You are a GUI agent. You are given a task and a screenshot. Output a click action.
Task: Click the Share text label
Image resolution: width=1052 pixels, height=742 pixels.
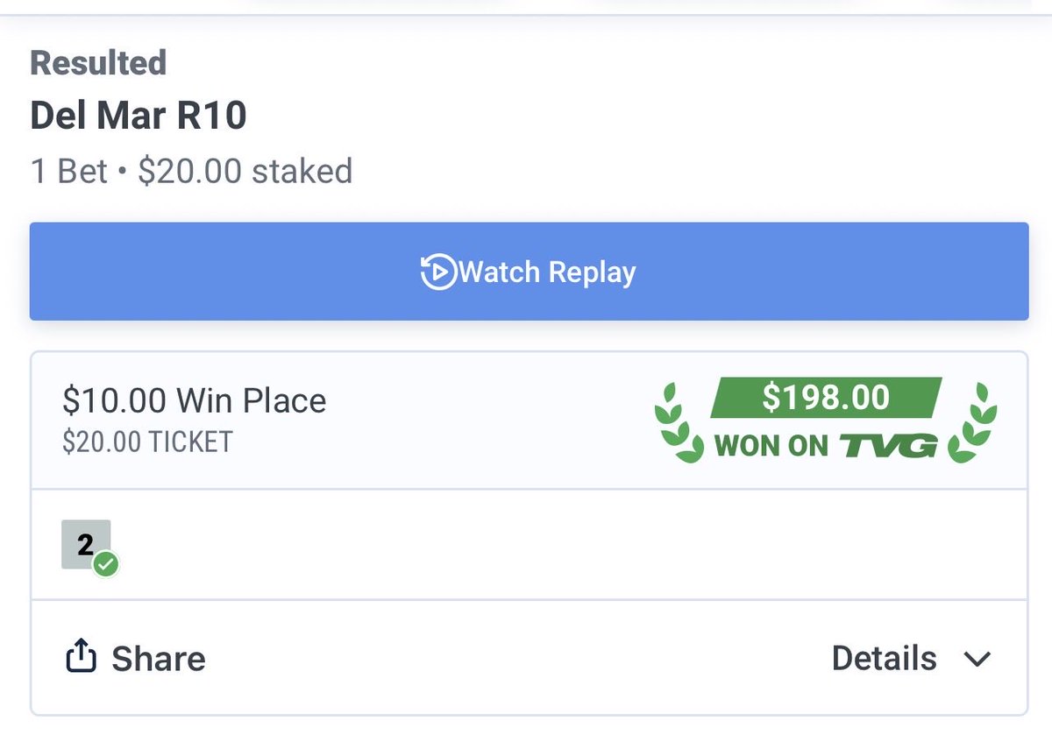pyautogui.click(x=159, y=659)
